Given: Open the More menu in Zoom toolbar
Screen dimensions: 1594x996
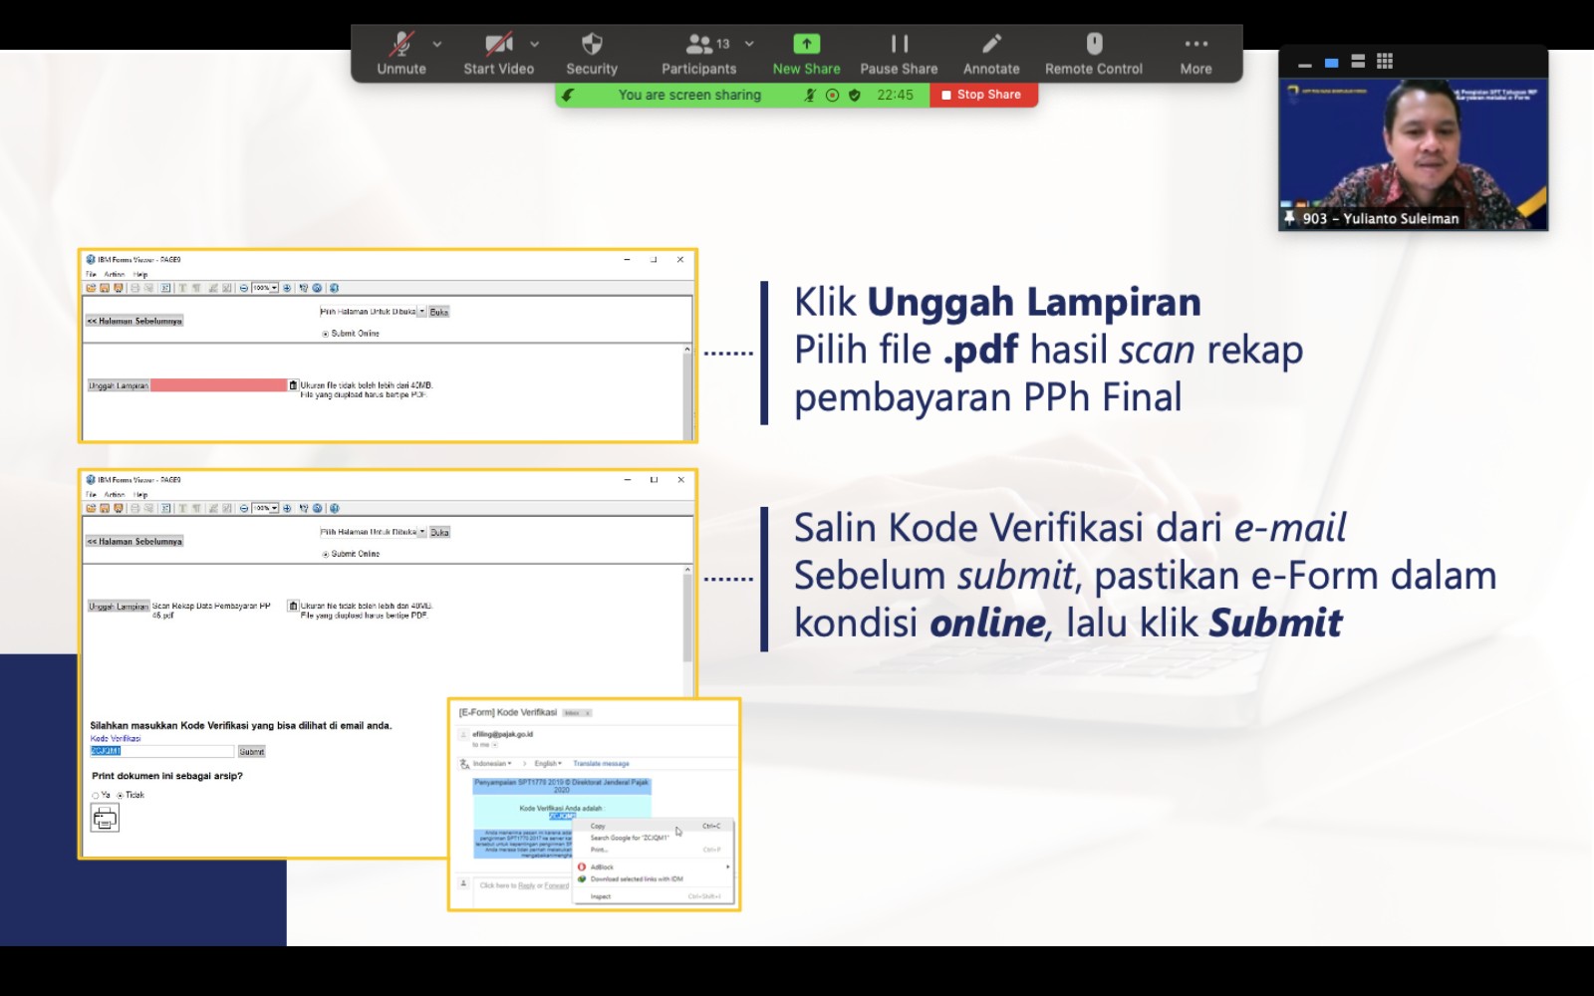Looking at the screenshot, I should click(x=1195, y=54).
